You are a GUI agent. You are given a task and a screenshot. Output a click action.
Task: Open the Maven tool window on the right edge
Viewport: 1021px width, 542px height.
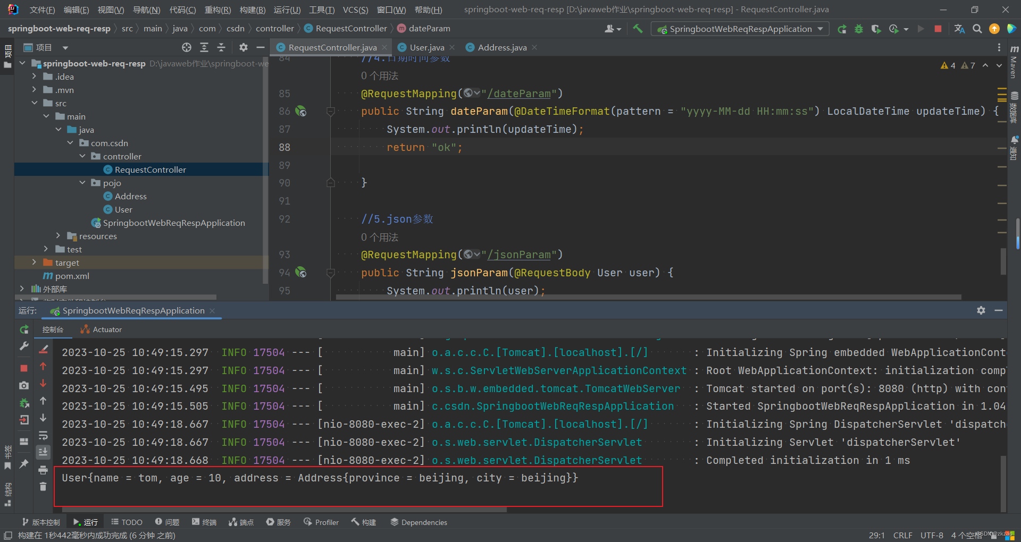(1014, 62)
